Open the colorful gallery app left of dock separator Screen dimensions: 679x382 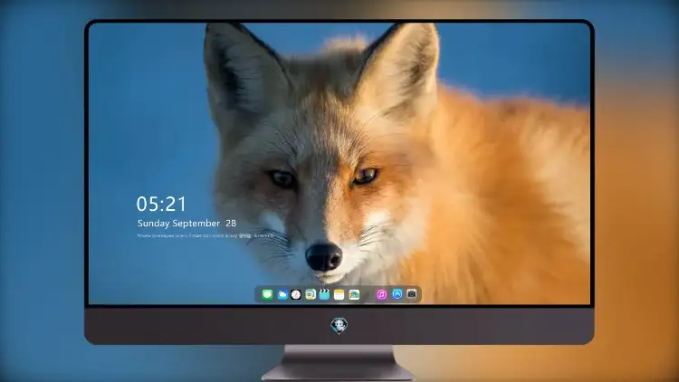coord(354,295)
